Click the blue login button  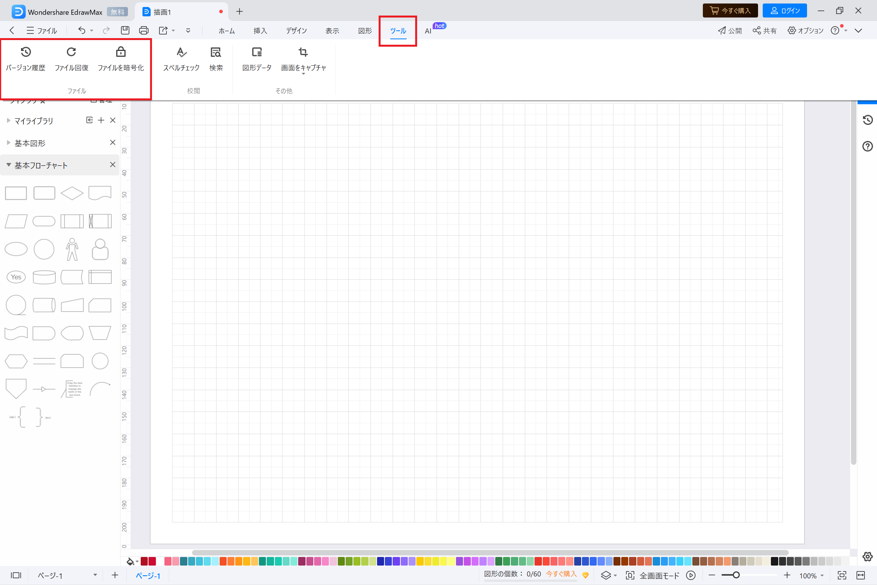[x=784, y=11]
